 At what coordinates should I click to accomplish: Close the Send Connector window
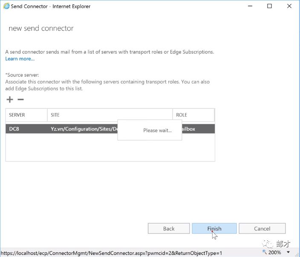[289, 6]
